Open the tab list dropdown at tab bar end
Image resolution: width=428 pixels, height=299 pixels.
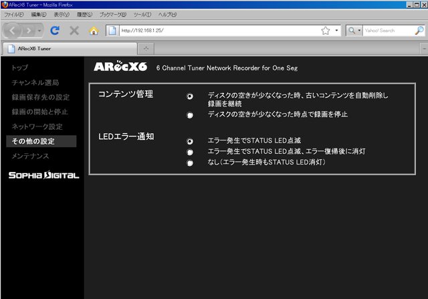point(424,49)
